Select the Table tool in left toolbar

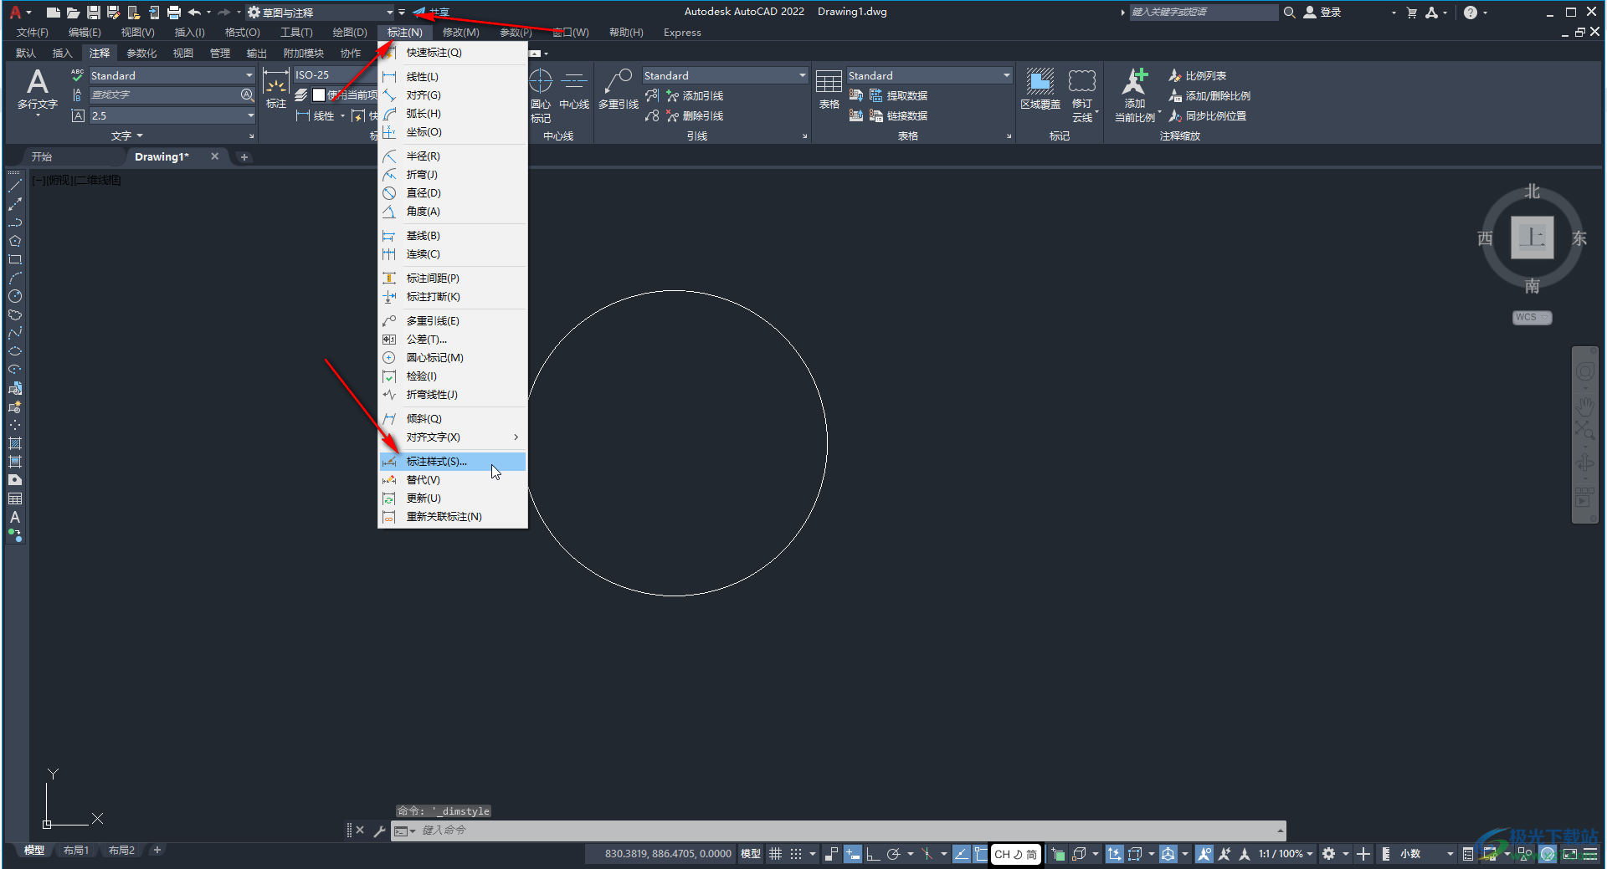15,499
